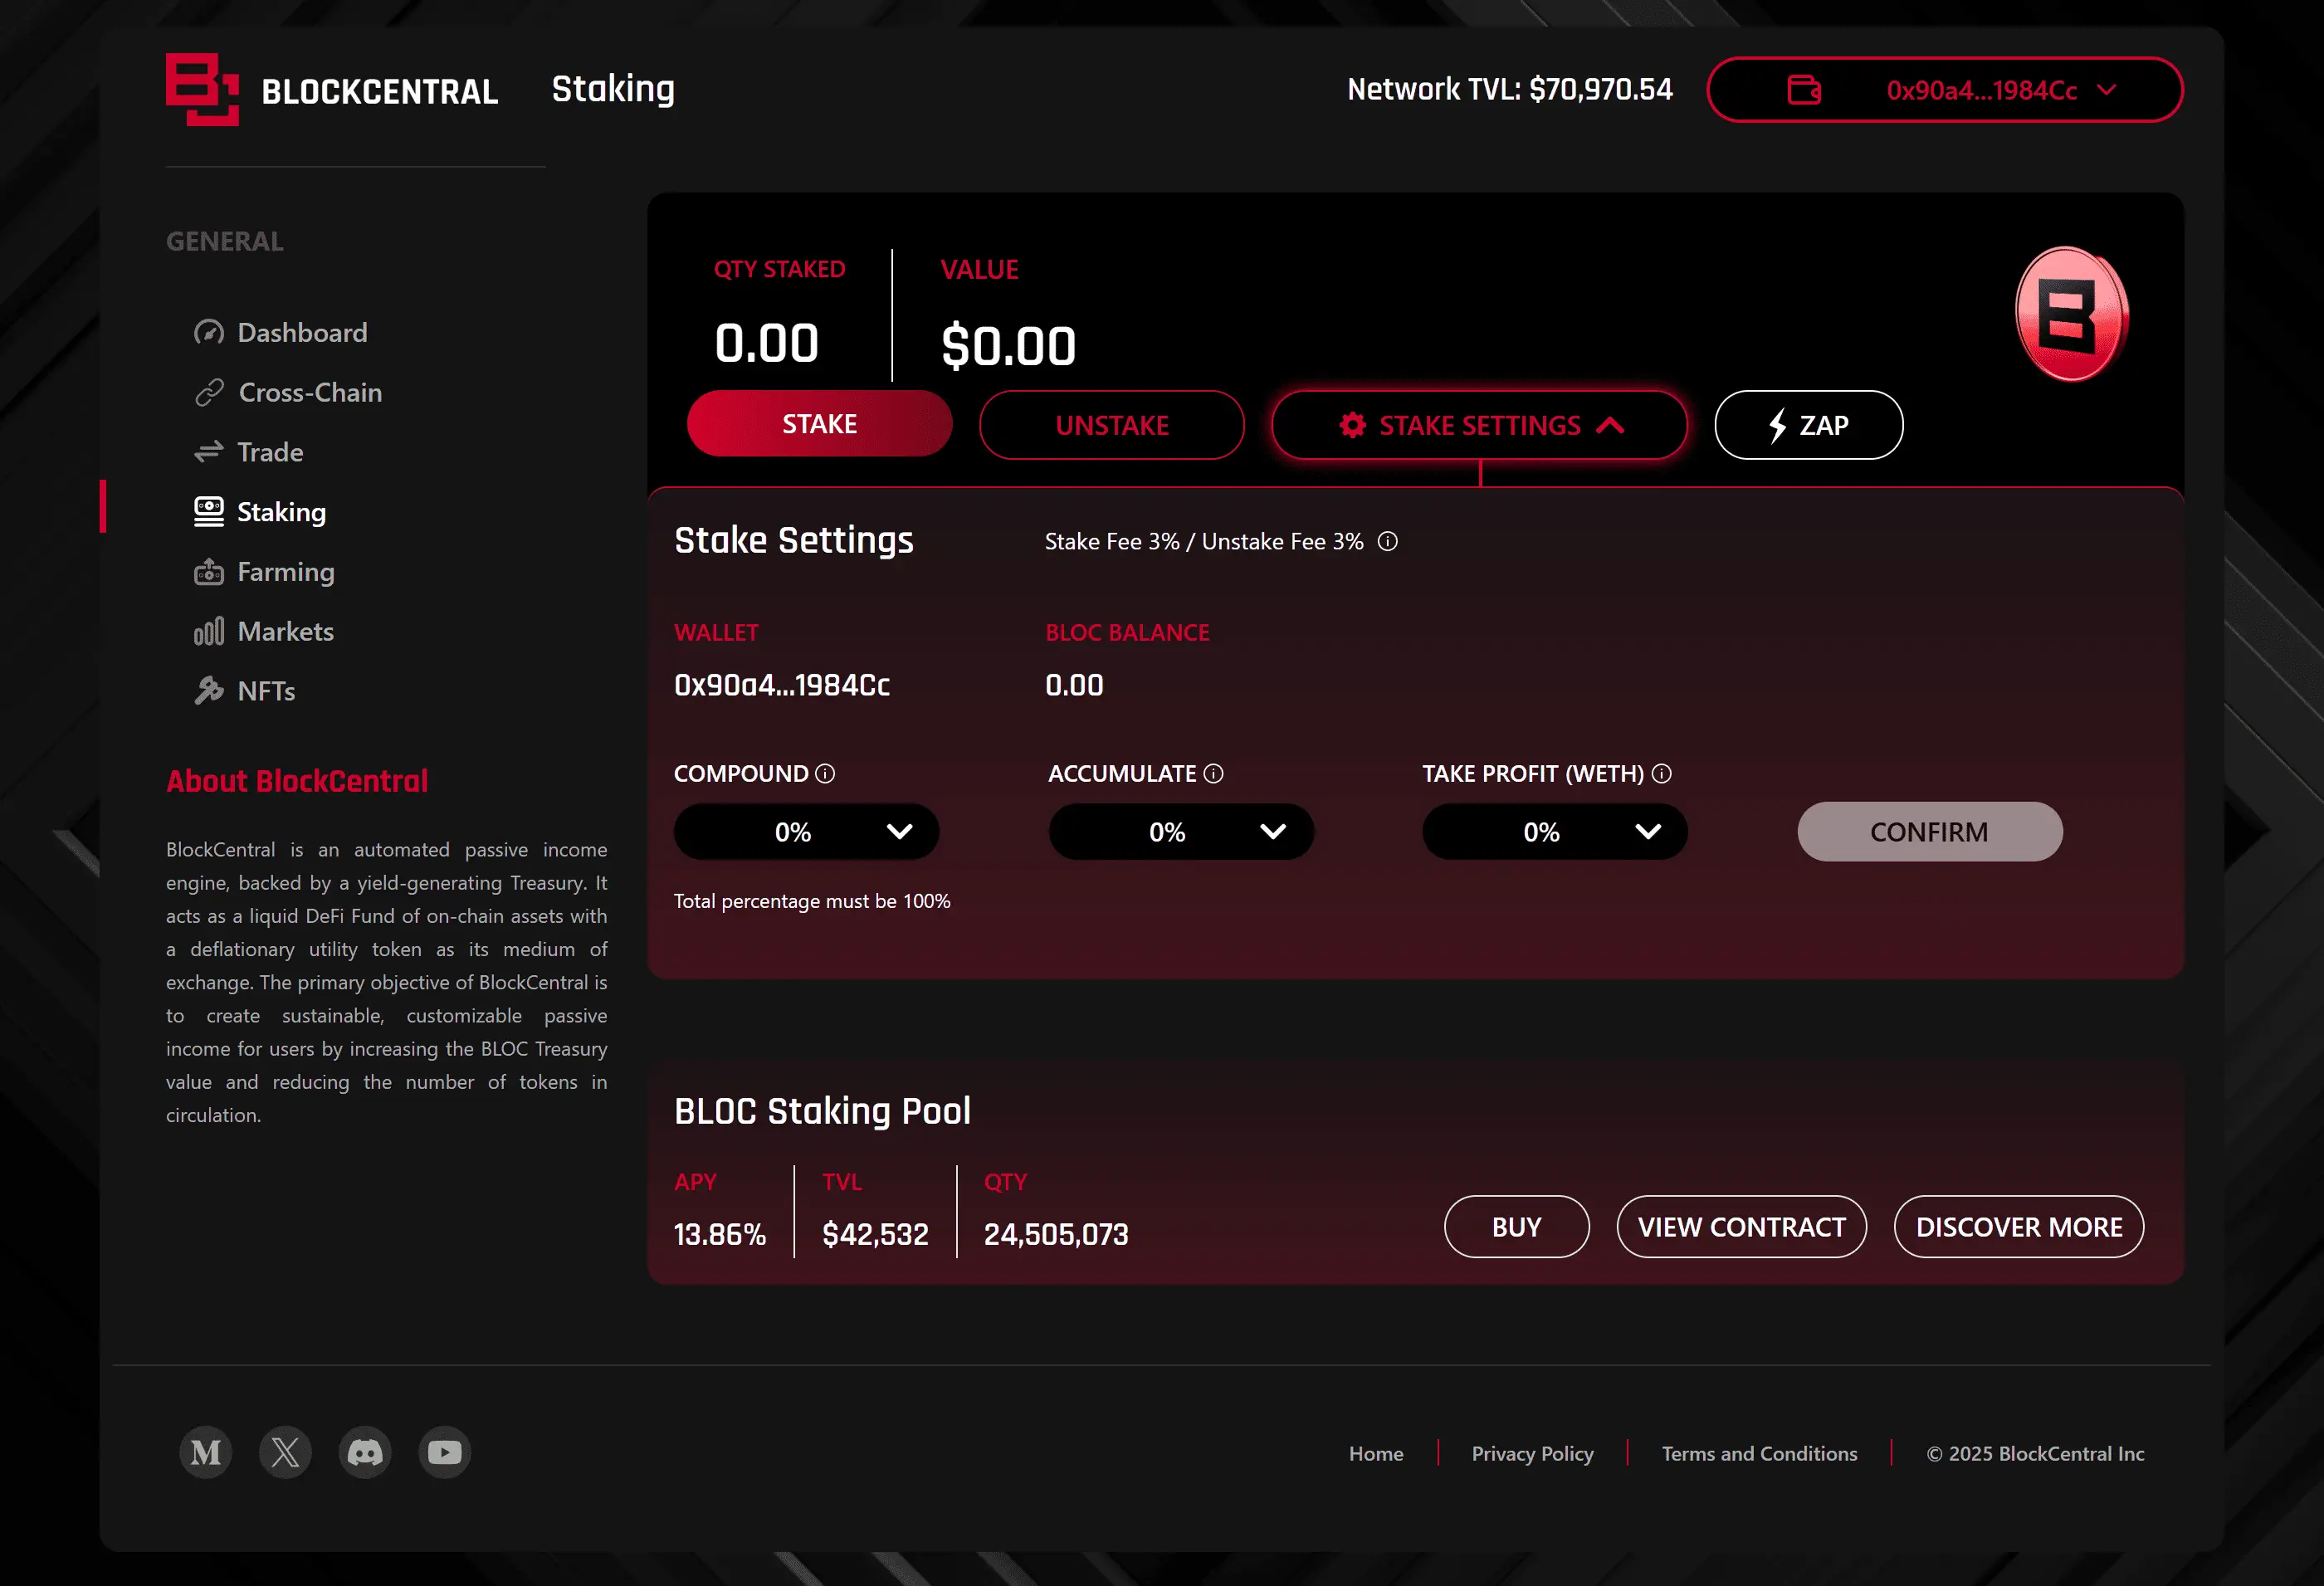This screenshot has width=2324, height=1586.
Task: Click the Cross-Chain link icon
Action: click(209, 392)
